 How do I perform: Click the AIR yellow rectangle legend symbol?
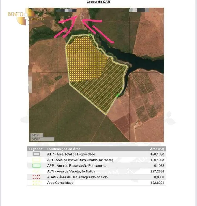coord(36,160)
